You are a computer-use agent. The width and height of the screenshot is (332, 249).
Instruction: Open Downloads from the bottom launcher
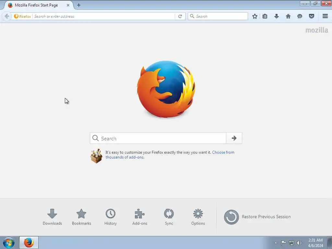pyautogui.click(x=52, y=217)
